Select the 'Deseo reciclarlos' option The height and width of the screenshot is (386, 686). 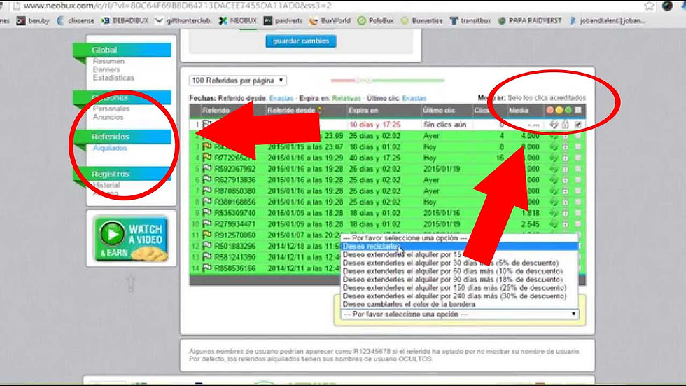pyautogui.click(x=459, y=247)
